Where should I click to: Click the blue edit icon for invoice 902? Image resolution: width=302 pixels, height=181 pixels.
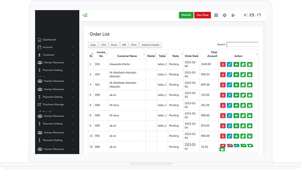coord(229,75)
